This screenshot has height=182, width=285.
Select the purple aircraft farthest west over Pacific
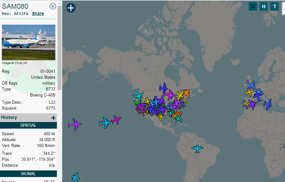pyautogui.click(x=75, y=125)
